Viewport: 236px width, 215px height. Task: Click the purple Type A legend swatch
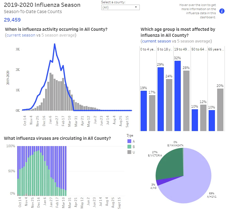coord(129,141)
